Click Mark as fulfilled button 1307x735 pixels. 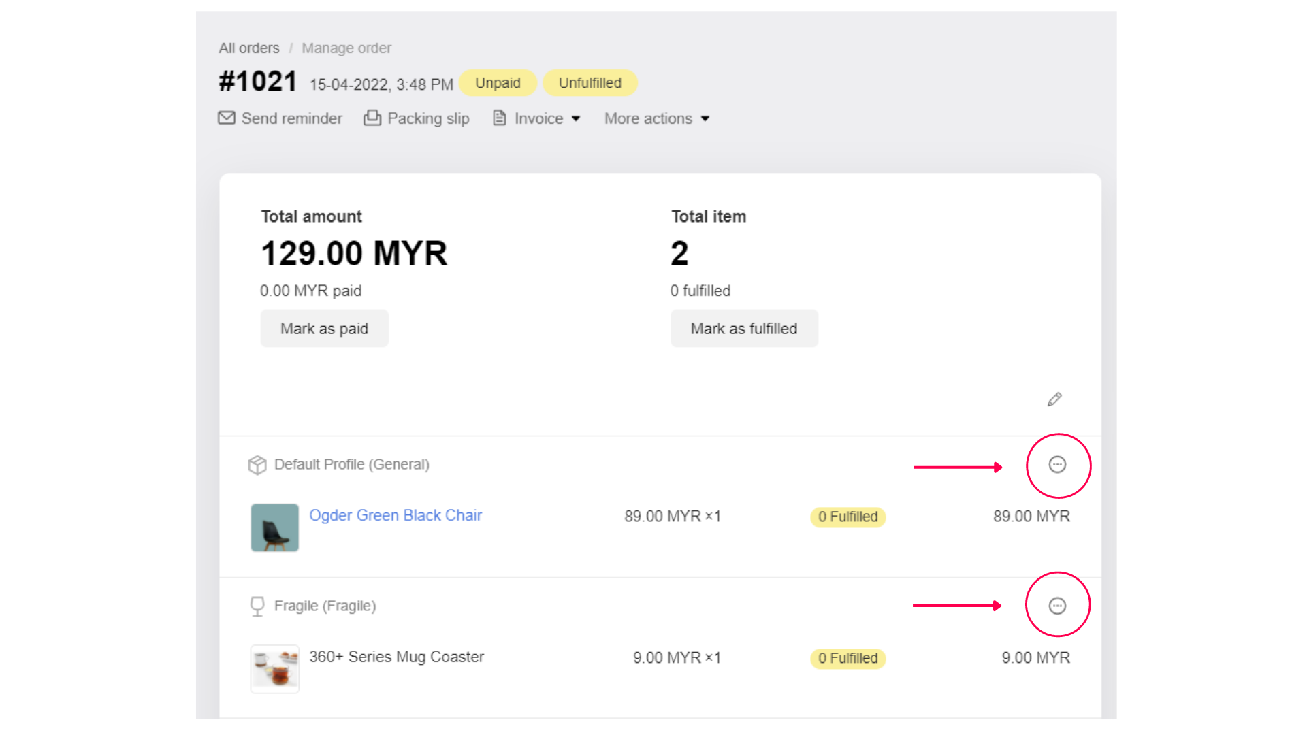click(x=744, y=329)
